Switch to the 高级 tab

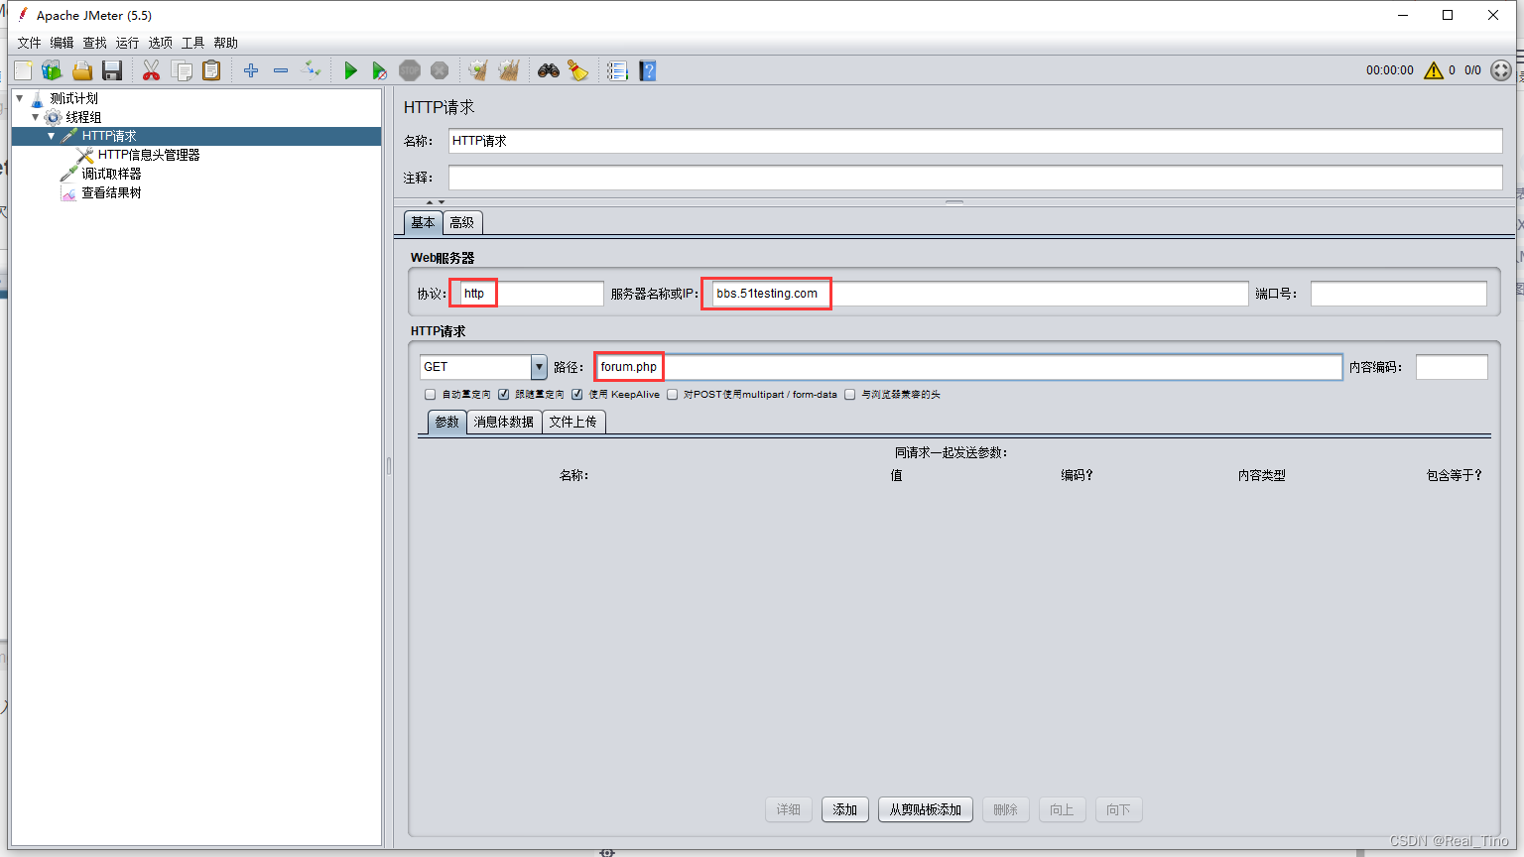coord(462,223)
